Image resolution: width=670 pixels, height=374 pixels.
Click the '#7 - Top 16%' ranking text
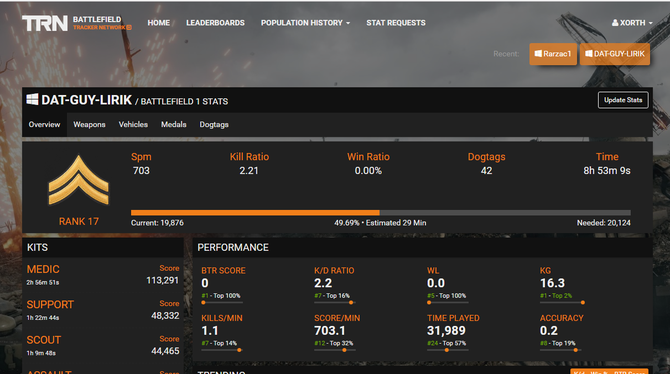[x=332, y=296]
